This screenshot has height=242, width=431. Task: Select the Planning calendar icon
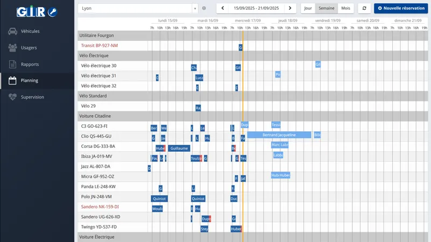[x=12, y=81]
